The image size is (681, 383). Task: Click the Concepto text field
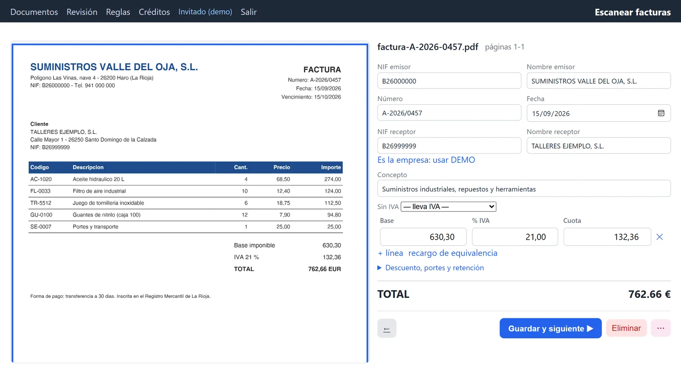click(x=524, y=189)
